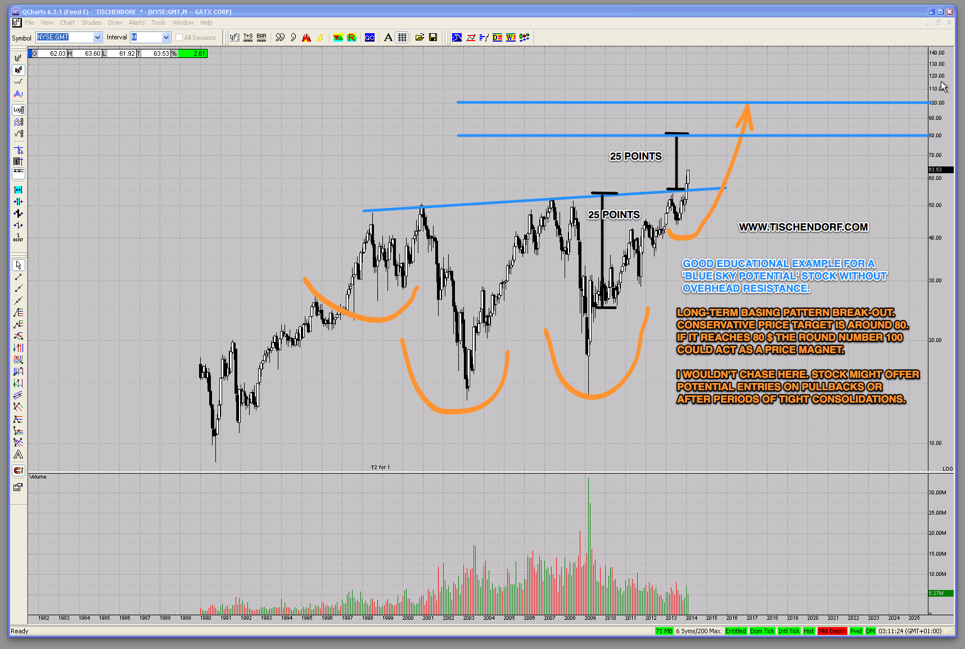Open the Studies menu
The image size is (965, 649).
click(x=91, y=22)
